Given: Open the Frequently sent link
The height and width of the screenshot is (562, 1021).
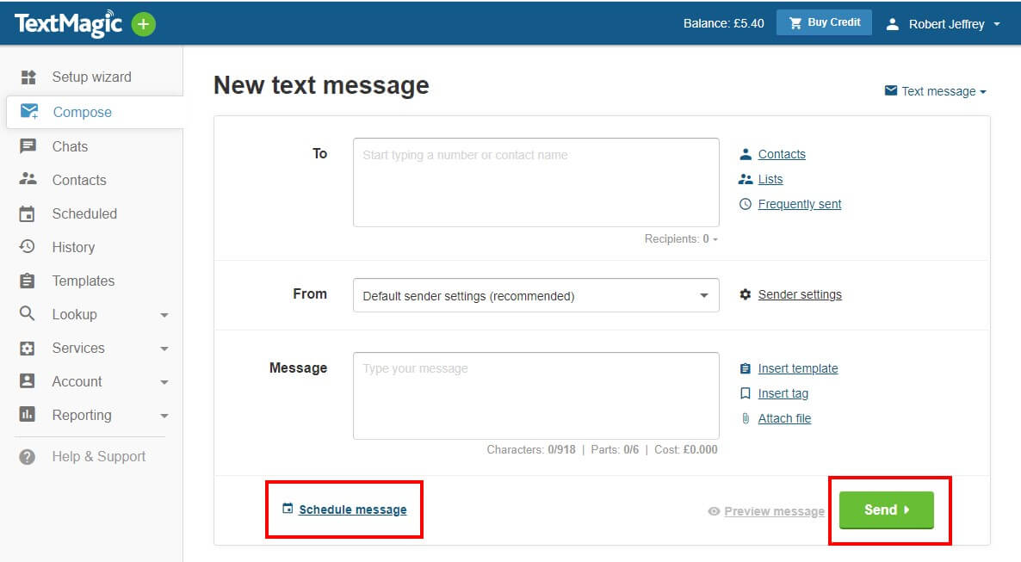Looking at the screenshot, I should click(x=800, y=204).
